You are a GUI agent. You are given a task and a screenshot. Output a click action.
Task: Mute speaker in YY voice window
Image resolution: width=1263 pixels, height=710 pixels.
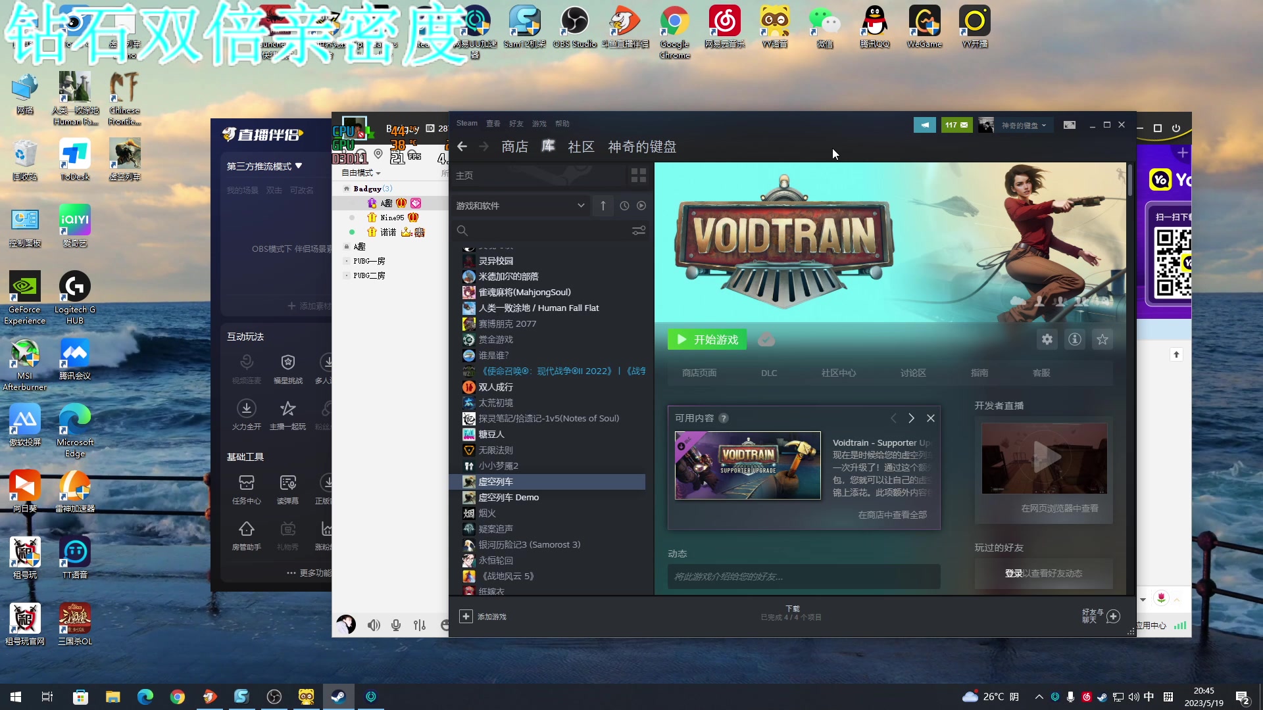click(374, 625)
